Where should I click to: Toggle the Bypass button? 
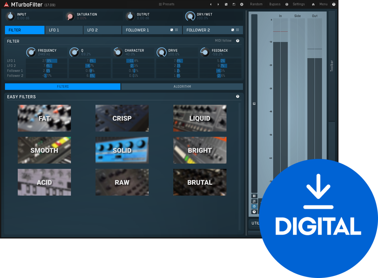pyautogui.click(x=275, y=4)
